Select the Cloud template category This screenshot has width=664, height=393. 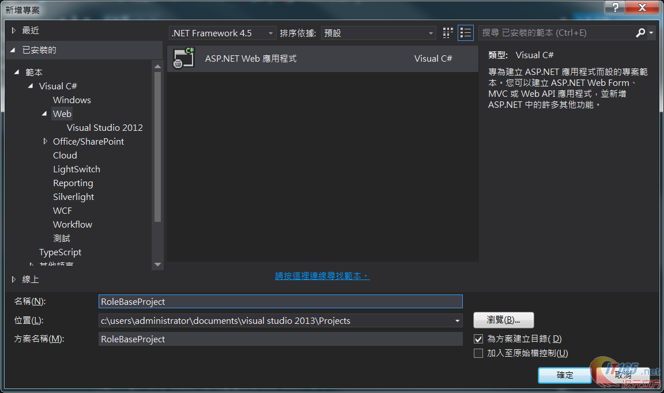point(65,156)
